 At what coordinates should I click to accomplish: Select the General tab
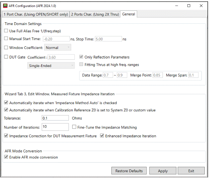tap(128, 14)
